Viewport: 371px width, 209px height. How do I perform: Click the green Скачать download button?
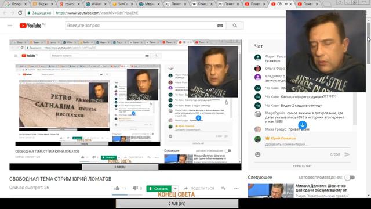coord(159,189)
